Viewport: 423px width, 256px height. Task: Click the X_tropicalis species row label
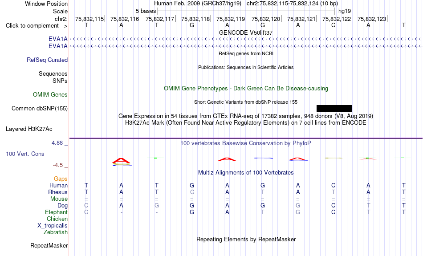click(x=53, y=226)
